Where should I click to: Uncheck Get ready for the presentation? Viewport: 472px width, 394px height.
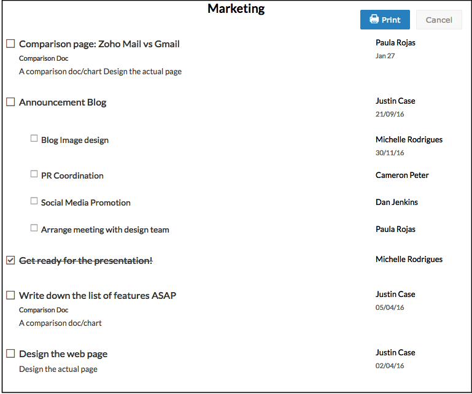point(10,260)
